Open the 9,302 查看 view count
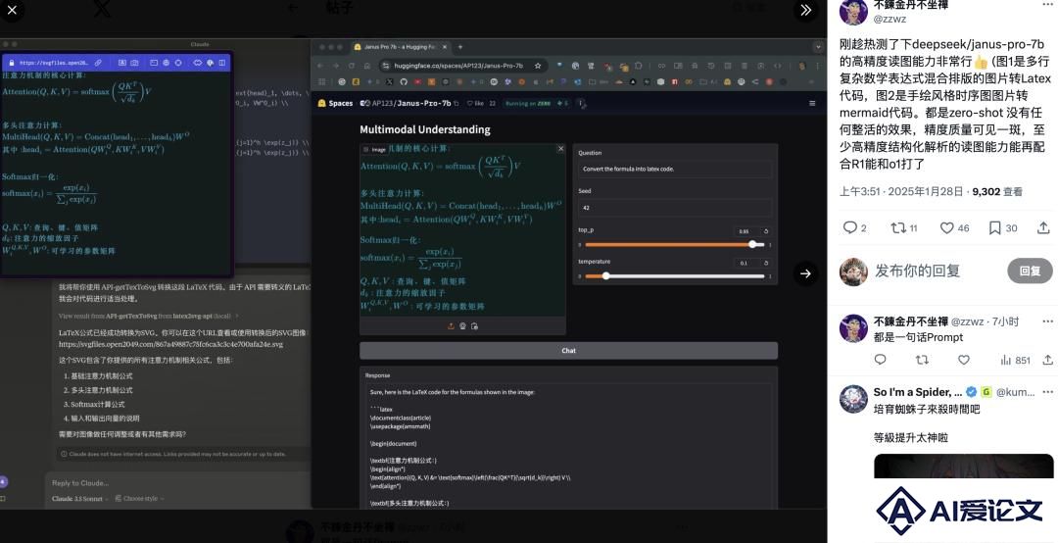 (997, 192)
